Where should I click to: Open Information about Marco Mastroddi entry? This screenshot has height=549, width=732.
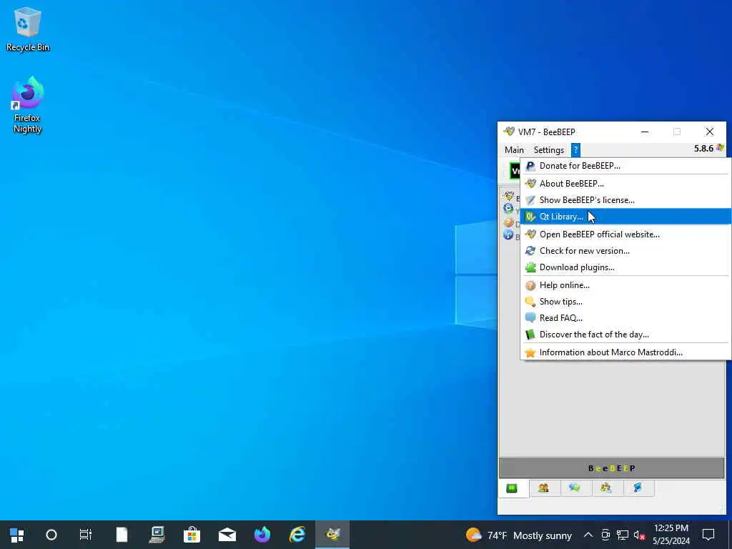pyautogui.click(x=625, y=352)
